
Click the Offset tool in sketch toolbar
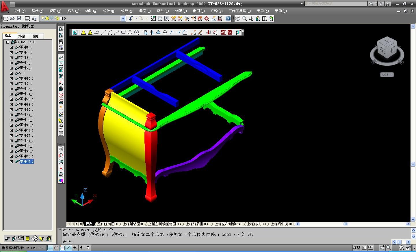158,32
